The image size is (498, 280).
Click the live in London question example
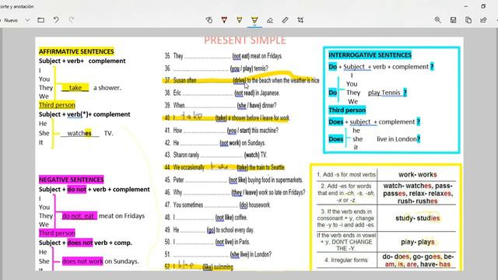click(398, 139)
